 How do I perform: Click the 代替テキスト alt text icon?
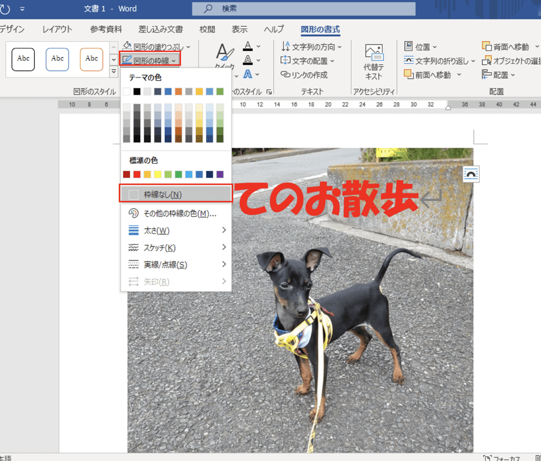(x=374, y=54)
